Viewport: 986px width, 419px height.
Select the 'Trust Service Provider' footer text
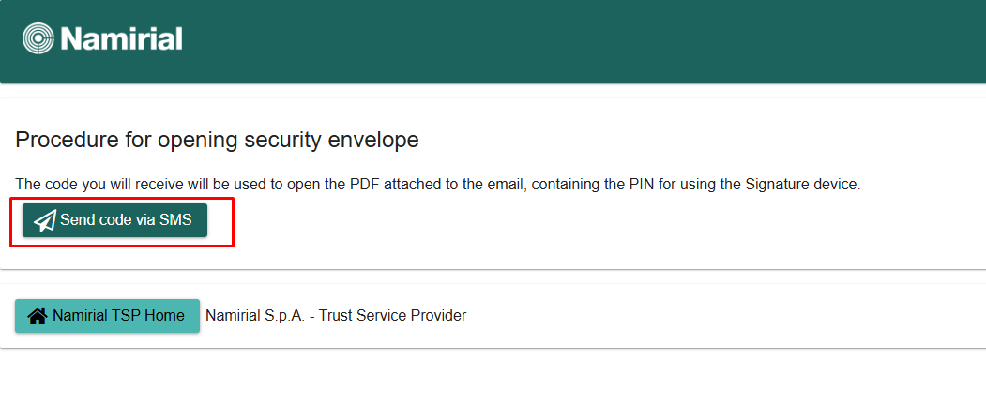pos(392,316)
